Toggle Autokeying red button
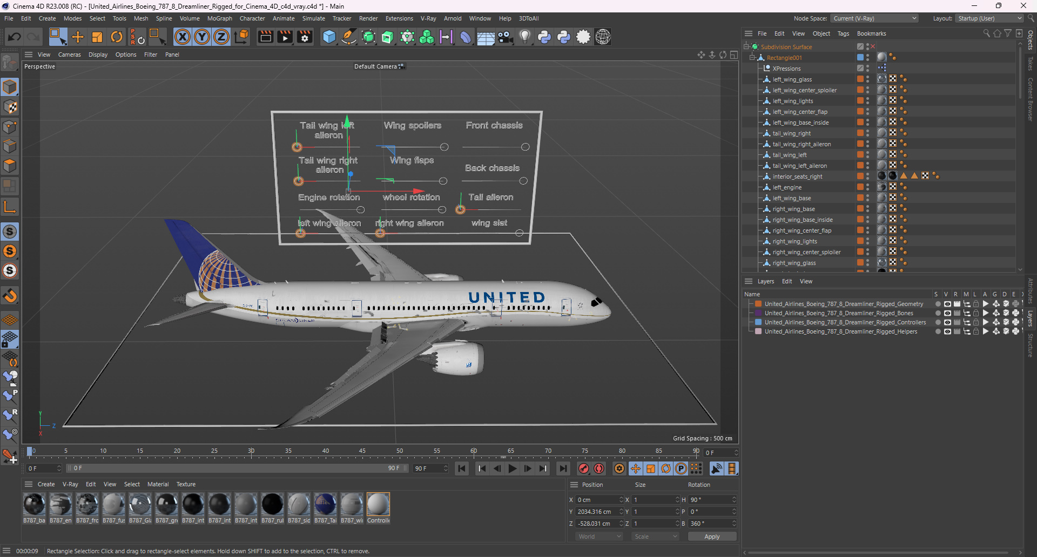Image resolution: width=1037 pixels, height=557 pixels. click(x=599, y=468)
